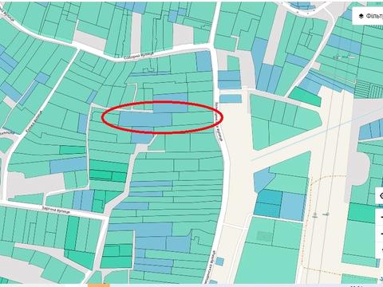Select the dark green triangular parcel near the rail line
Viewport: 383px width, 287px height.
coord(306,96)
